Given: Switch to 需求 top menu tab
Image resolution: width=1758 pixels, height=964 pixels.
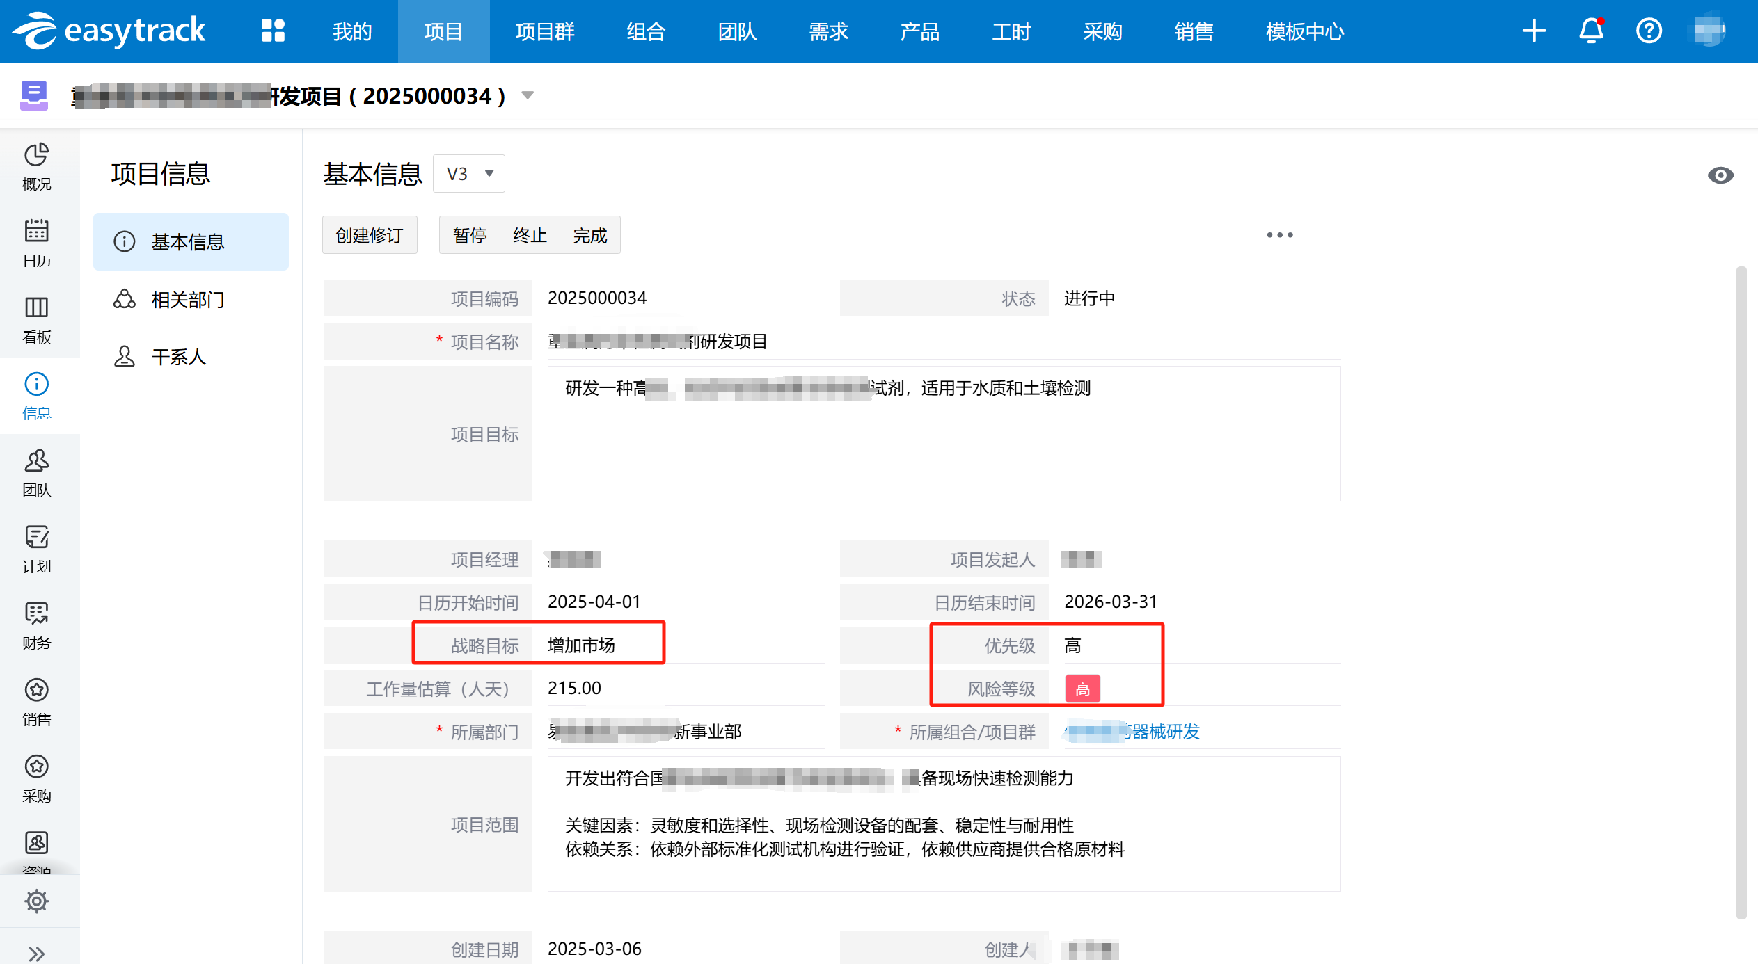Looking at the screenshot, I should pyautogui.click(x=828, y=31).
